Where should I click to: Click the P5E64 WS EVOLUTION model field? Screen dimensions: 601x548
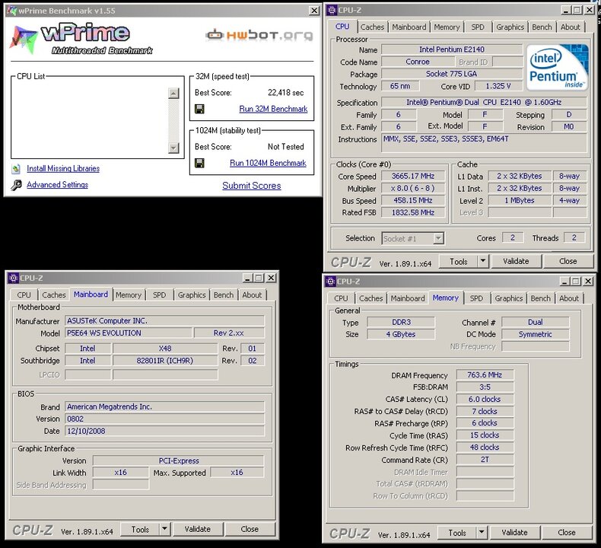coord(128,333)
